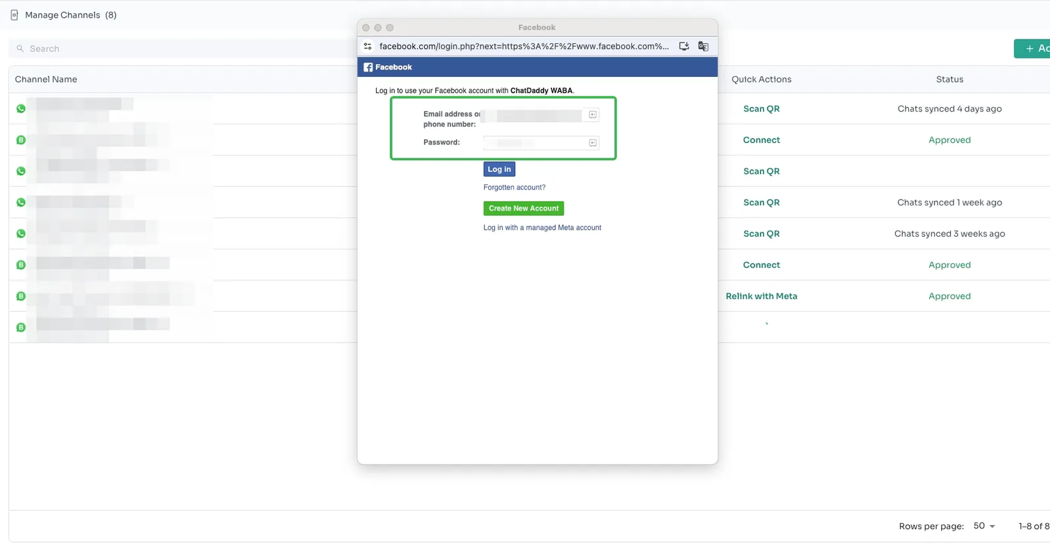Click the WhatsApp icon of first channel

pos(21,109)
